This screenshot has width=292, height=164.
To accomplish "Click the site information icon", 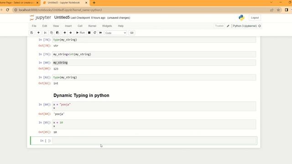I will tap(16, 10).
